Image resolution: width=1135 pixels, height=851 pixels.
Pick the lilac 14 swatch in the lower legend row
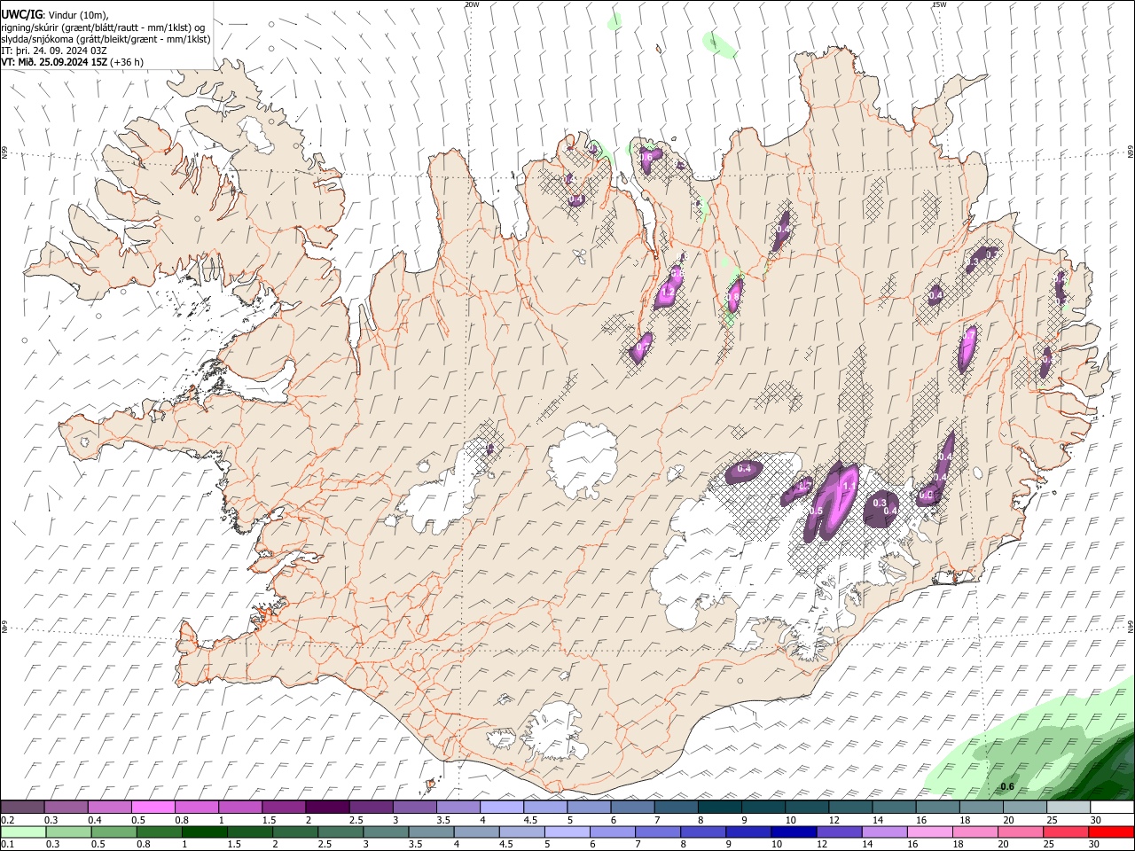click(884, 832)
